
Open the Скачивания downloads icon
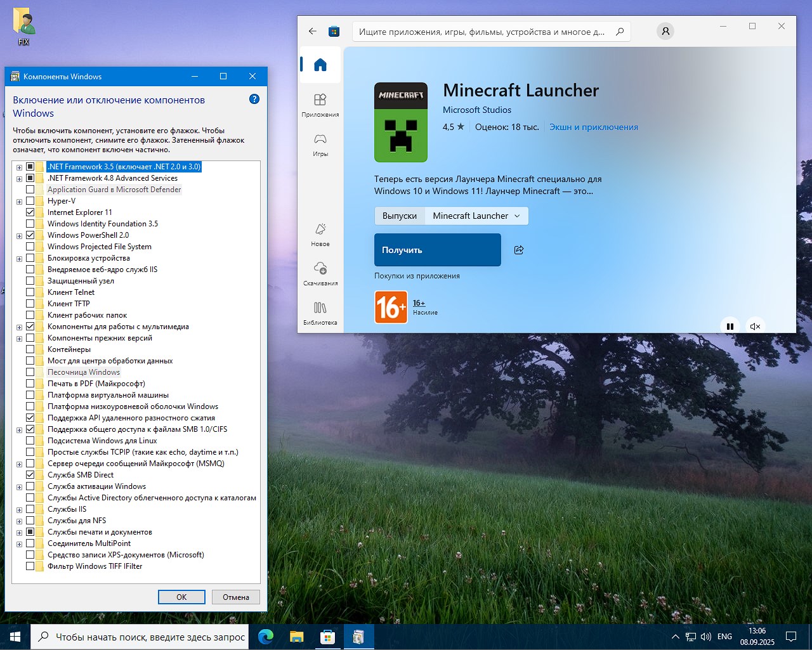pyautogui.click(x=320, y=268)
